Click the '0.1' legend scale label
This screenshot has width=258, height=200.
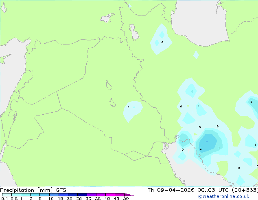tap(4, 198)
